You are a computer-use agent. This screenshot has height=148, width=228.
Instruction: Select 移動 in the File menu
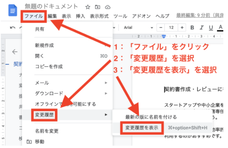coord(67,142)
